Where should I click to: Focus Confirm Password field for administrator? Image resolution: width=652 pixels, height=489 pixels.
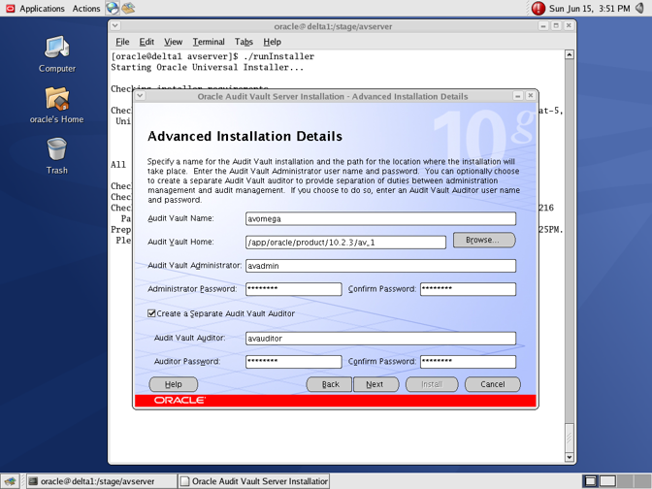point(468,289)
